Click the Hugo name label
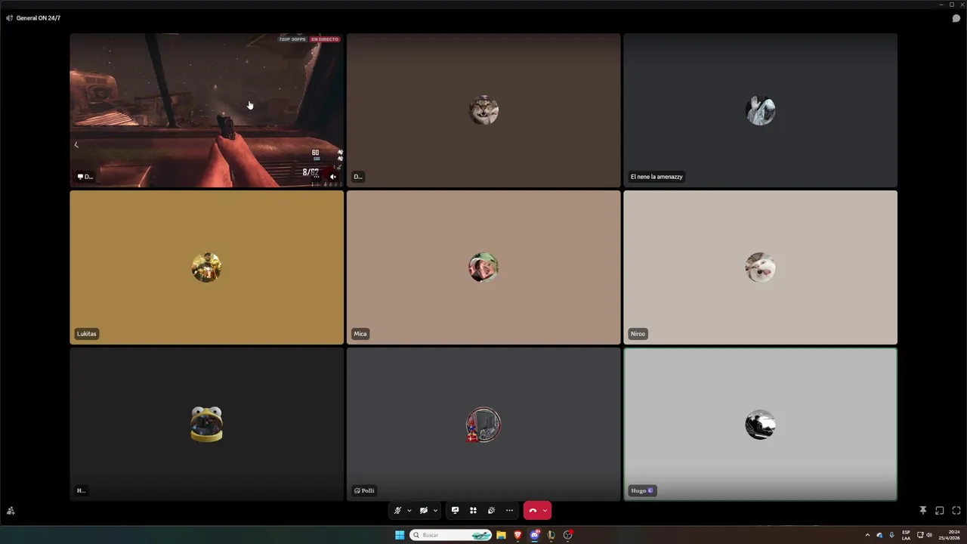Screen dimensions: 967x544 [642, 490]
